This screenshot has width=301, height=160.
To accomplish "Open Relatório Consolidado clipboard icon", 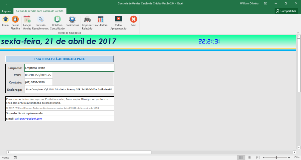I will click(57, 19).
